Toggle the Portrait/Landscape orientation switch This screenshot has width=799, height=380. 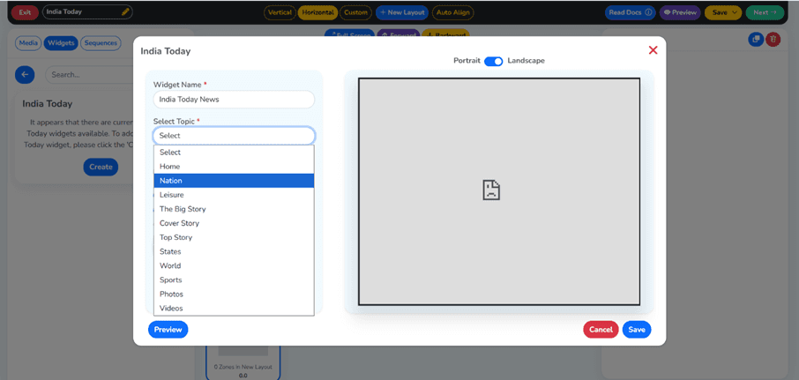point(493,61)
